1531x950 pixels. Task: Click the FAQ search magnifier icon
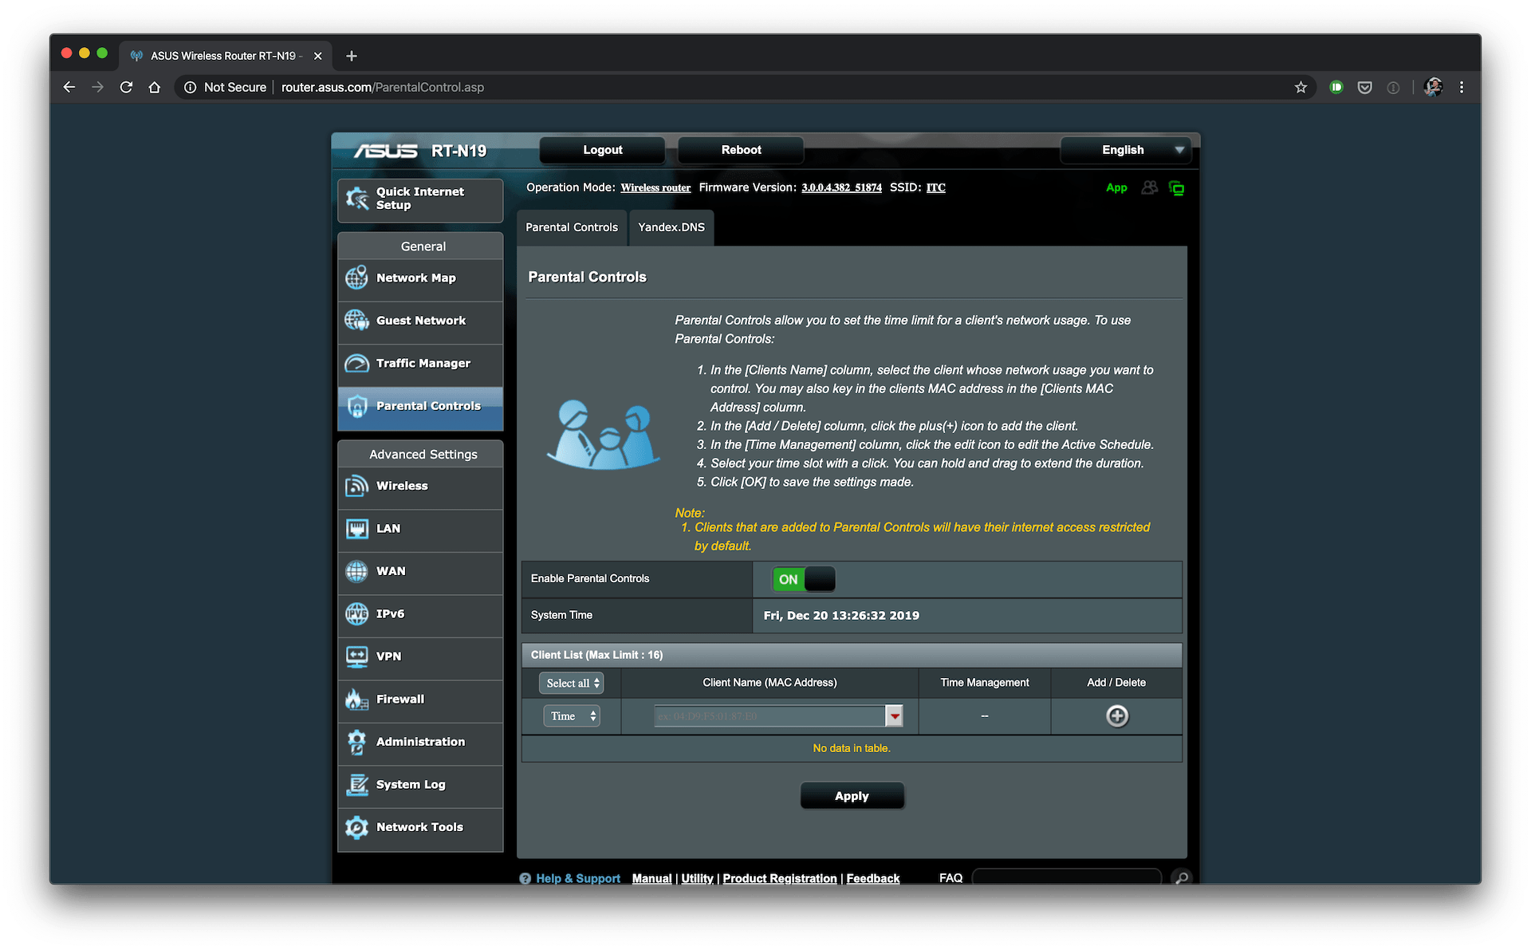click(x=1182, y=877)
